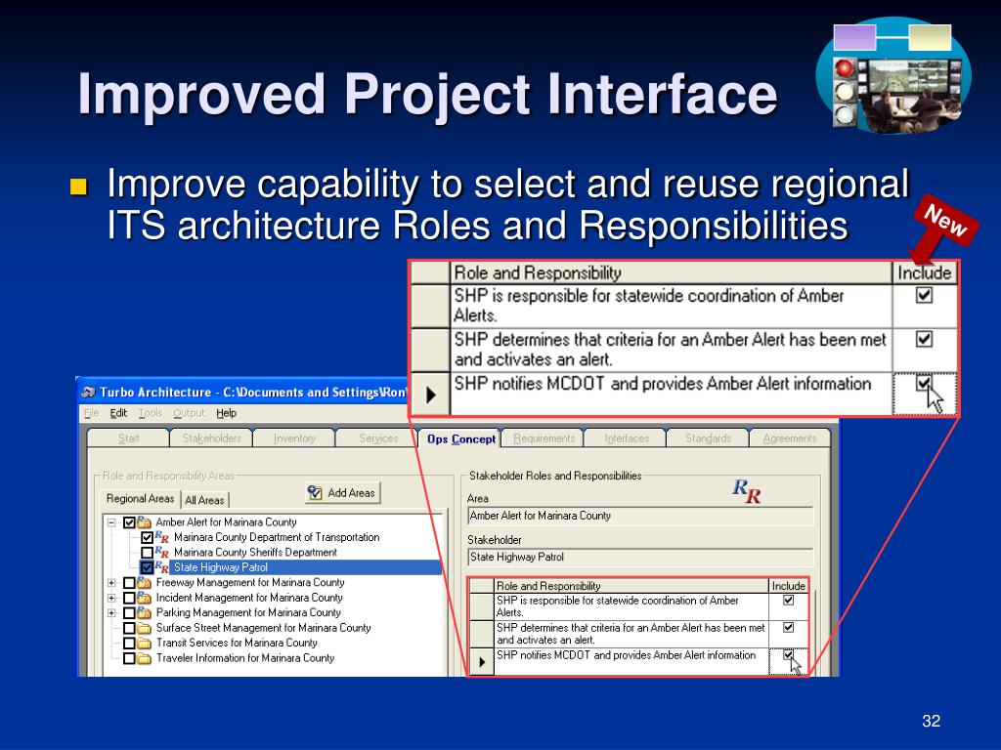Select the All Areas sub-tab
Screen dimensions: 1001x750
click(204, 501)
